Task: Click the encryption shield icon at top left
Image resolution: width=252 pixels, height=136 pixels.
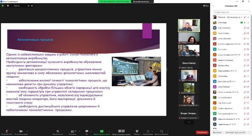Action: [3, 6]
